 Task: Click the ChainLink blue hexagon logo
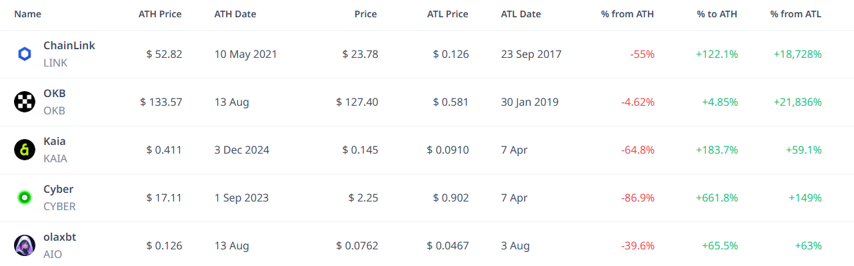point(25,55)
